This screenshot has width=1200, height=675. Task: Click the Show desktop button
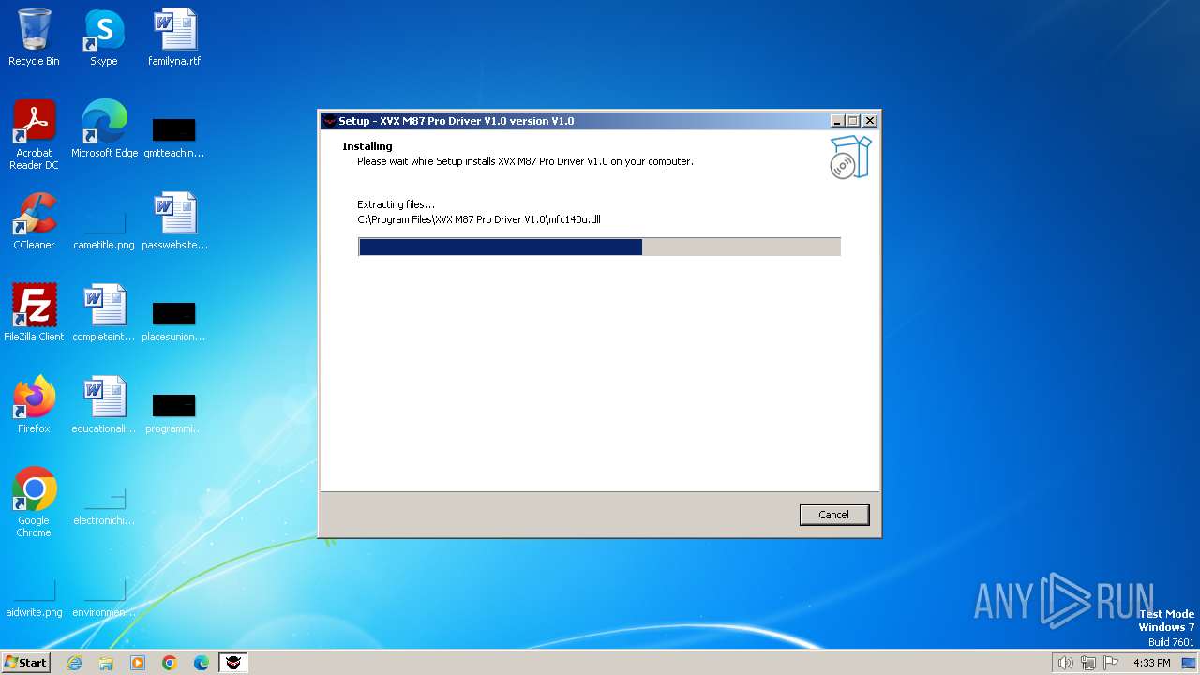1189,663
